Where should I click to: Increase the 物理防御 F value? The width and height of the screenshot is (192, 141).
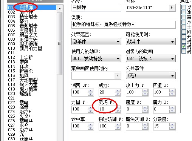point(118,125)
